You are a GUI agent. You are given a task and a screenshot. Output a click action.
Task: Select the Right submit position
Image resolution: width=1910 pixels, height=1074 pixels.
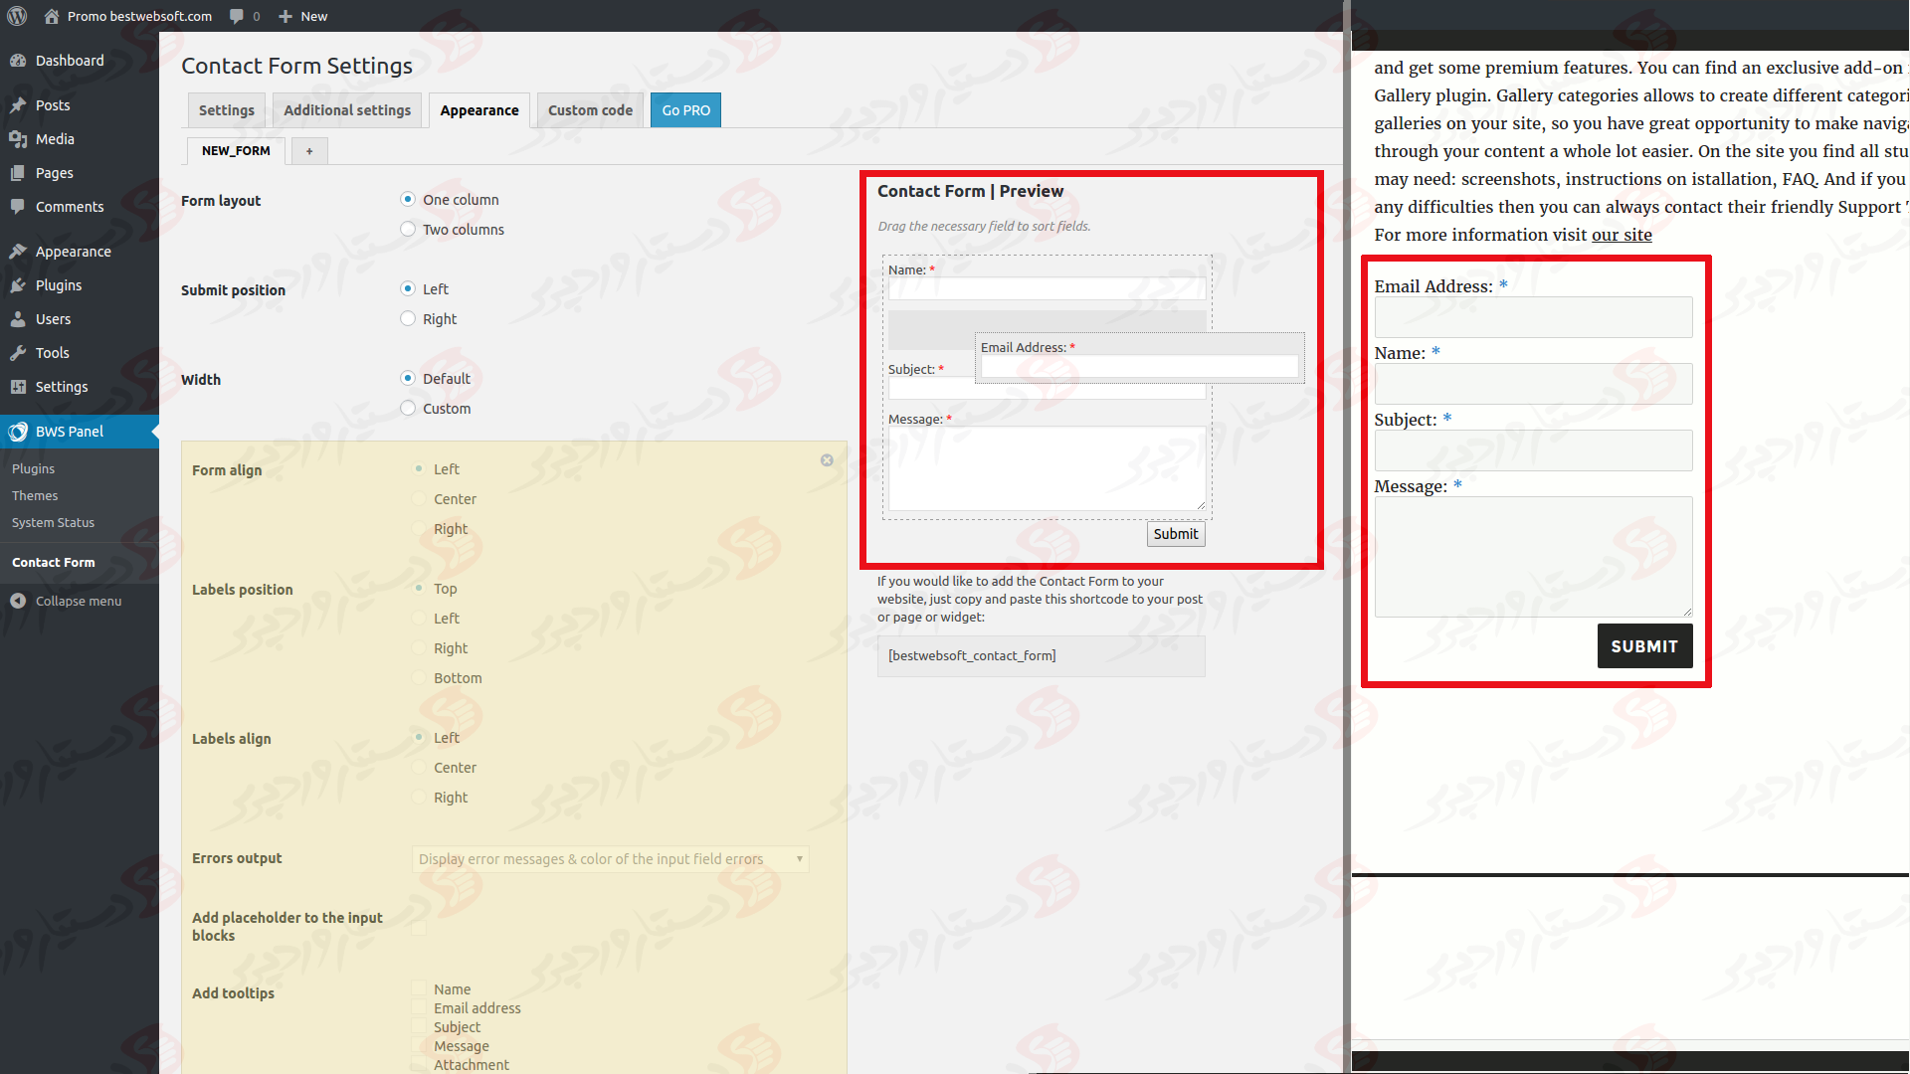[408, 317]
